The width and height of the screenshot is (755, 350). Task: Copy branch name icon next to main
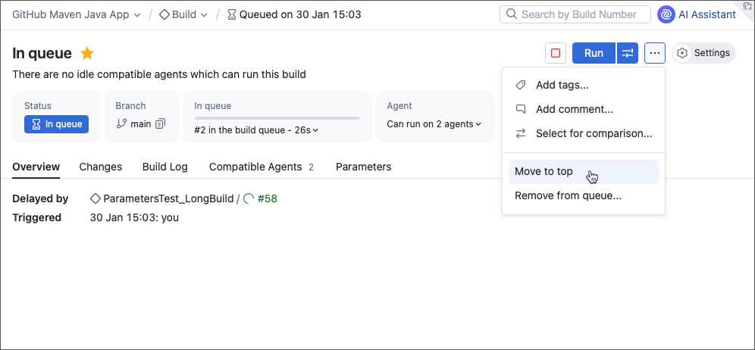[160, 124]
